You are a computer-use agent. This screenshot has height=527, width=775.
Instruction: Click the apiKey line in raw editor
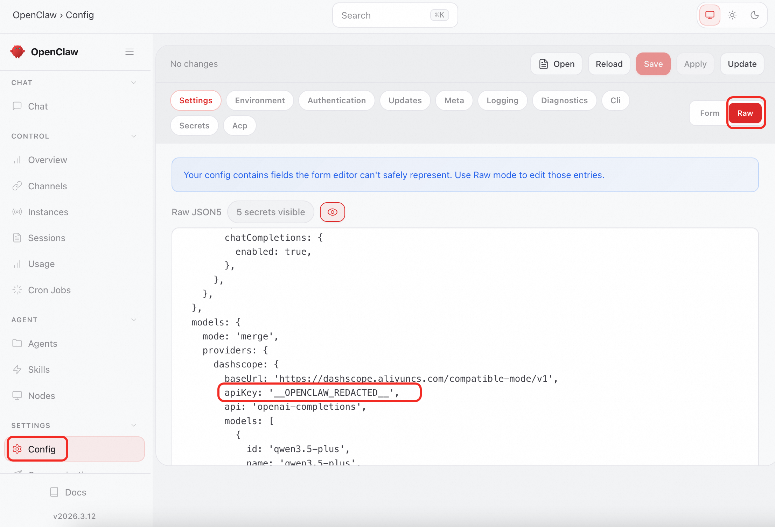coord(312,393)
